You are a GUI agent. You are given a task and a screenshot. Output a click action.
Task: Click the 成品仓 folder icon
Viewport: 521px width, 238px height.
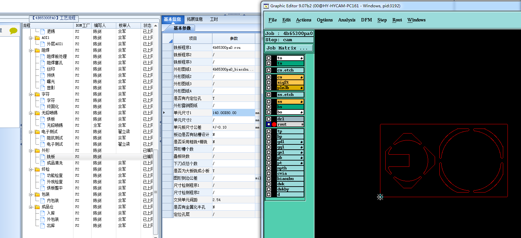click(x=37, y=207)
